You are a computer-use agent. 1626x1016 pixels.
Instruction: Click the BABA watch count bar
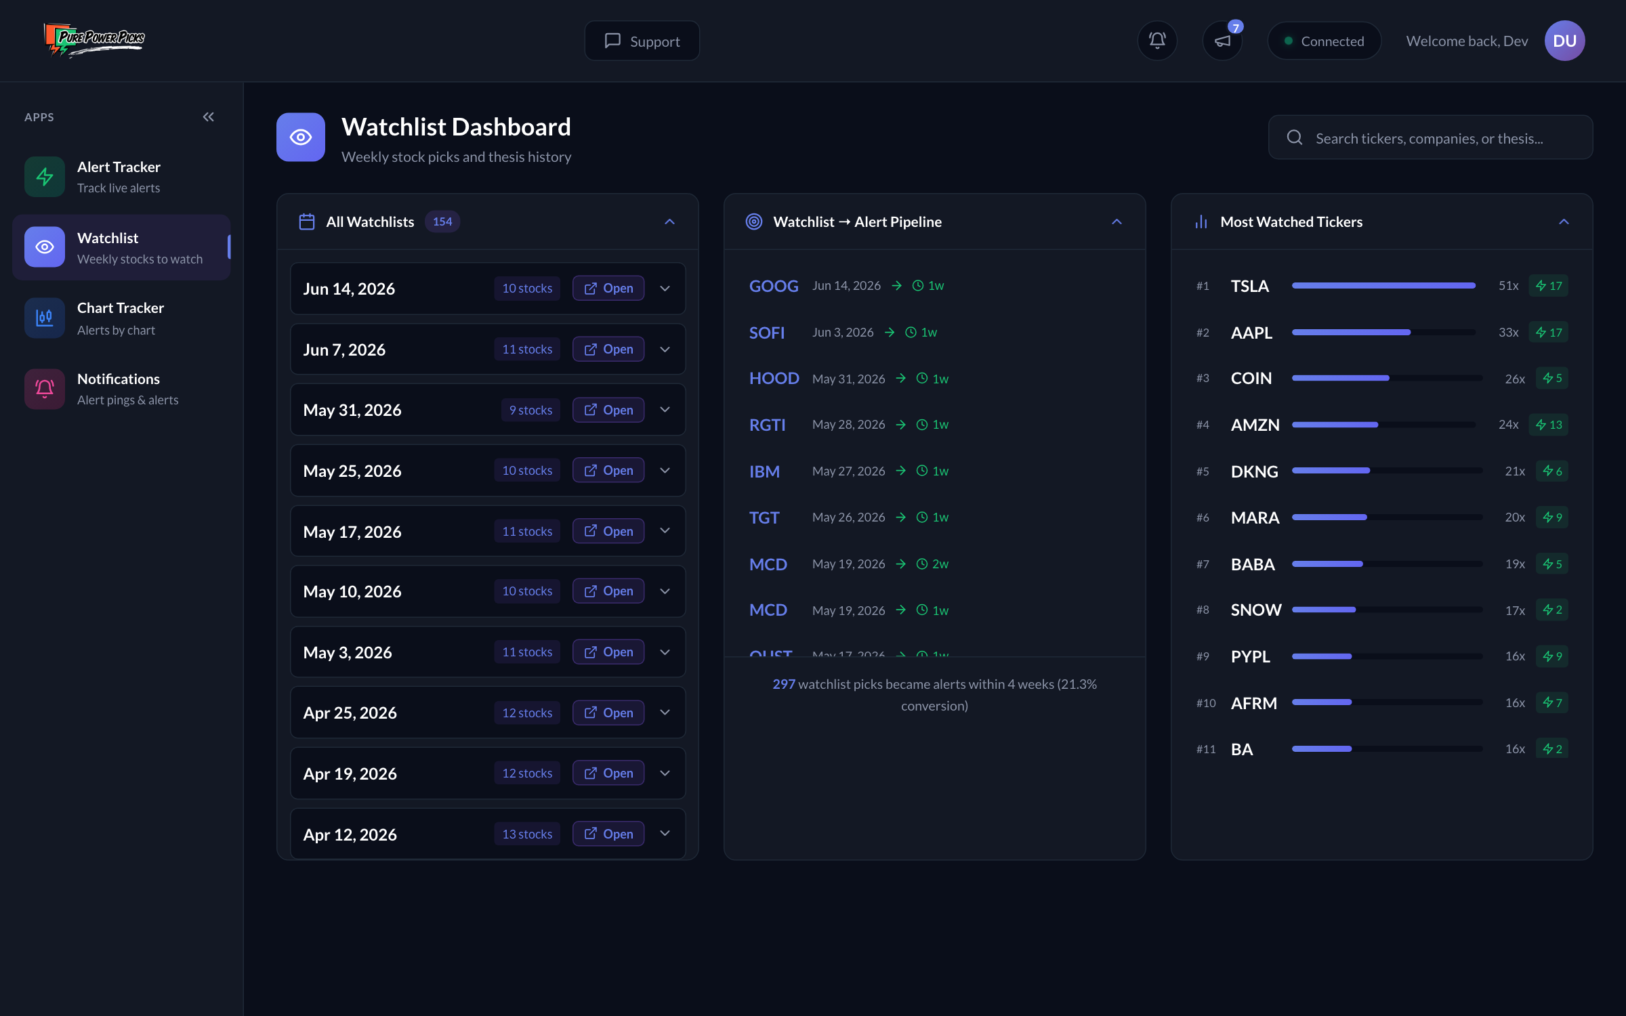[x=1387, y=564]
